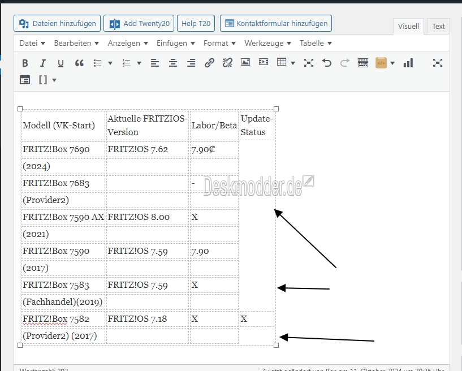Remove link with unlink icon

click(227, 63)
